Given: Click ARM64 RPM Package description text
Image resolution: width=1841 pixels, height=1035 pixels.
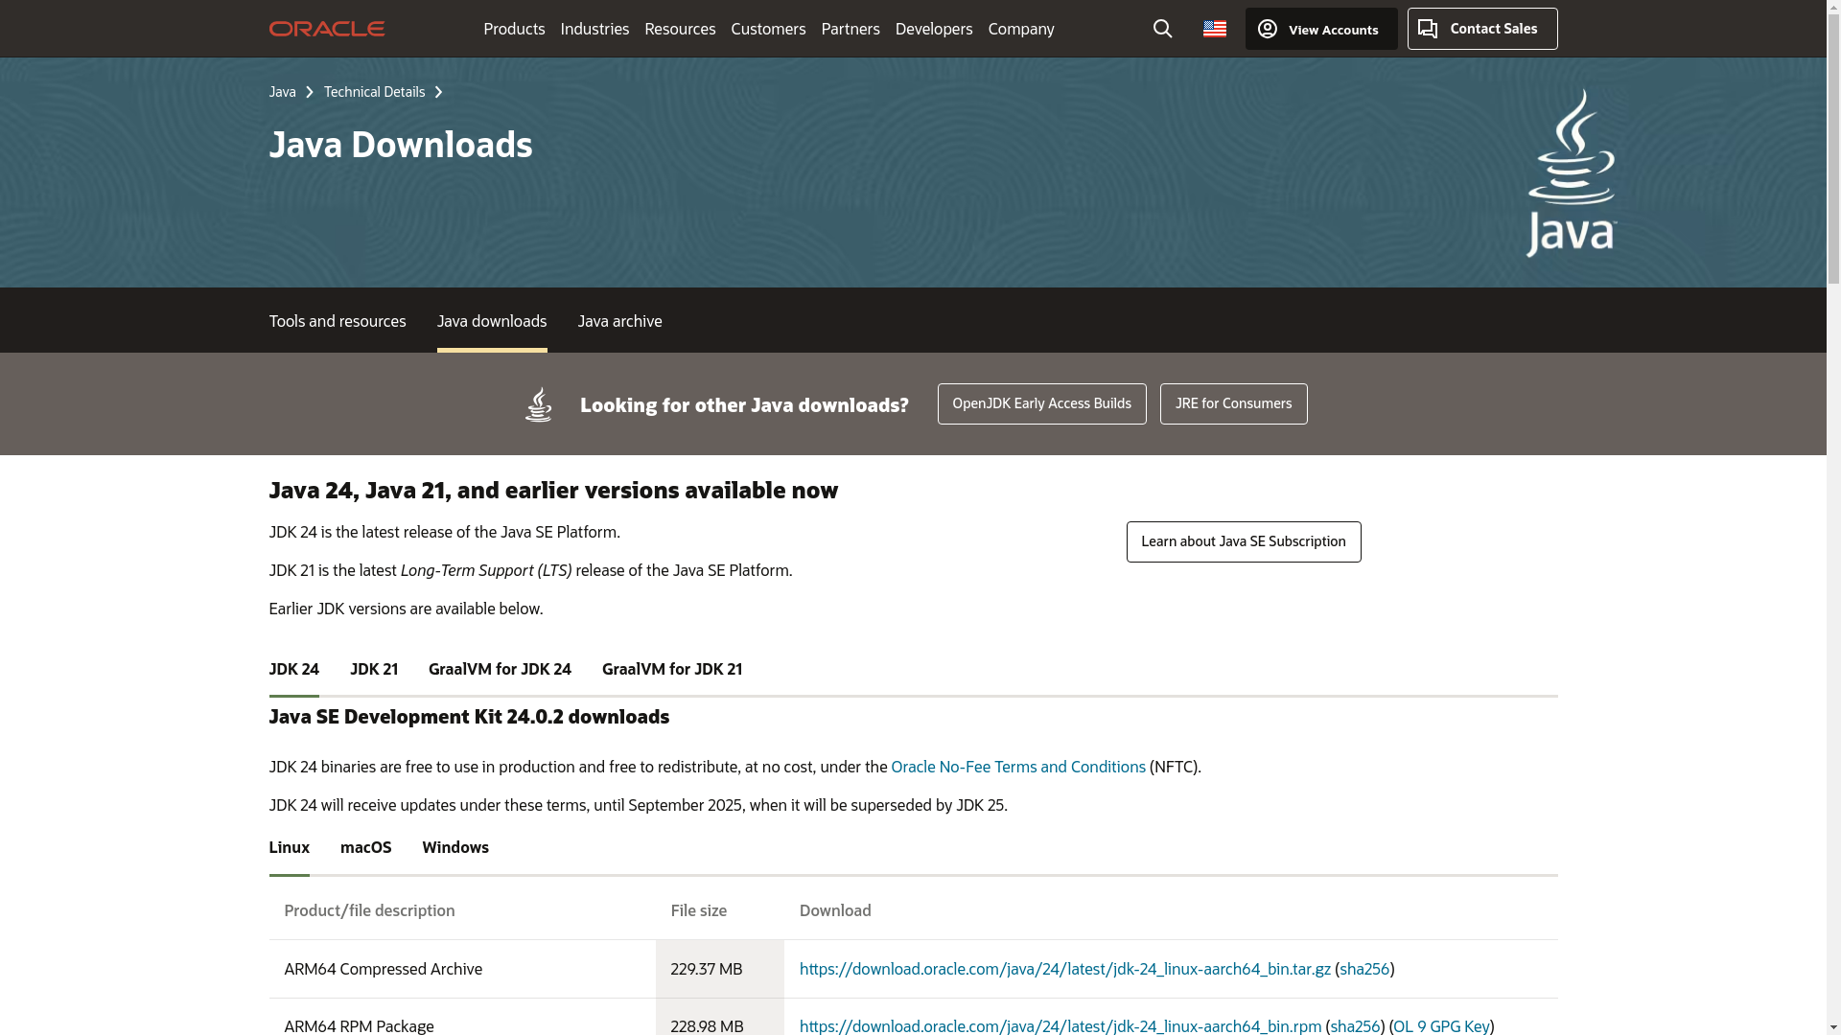Looking at the screenshot, I should [x=359, y=1025].
